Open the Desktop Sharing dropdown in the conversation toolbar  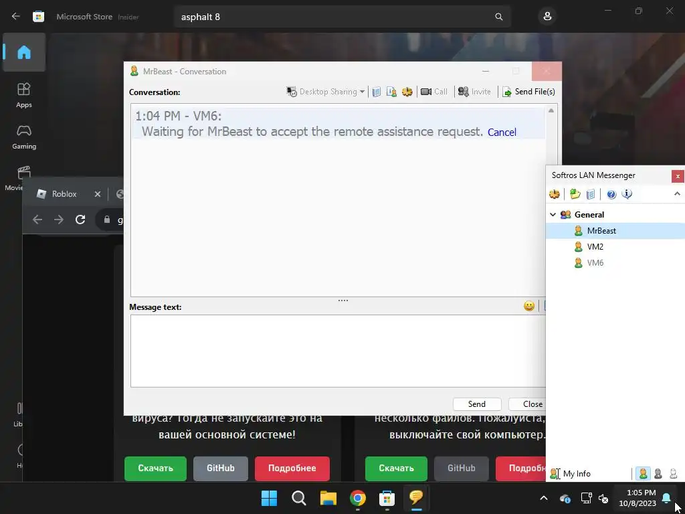click(326, 92)
